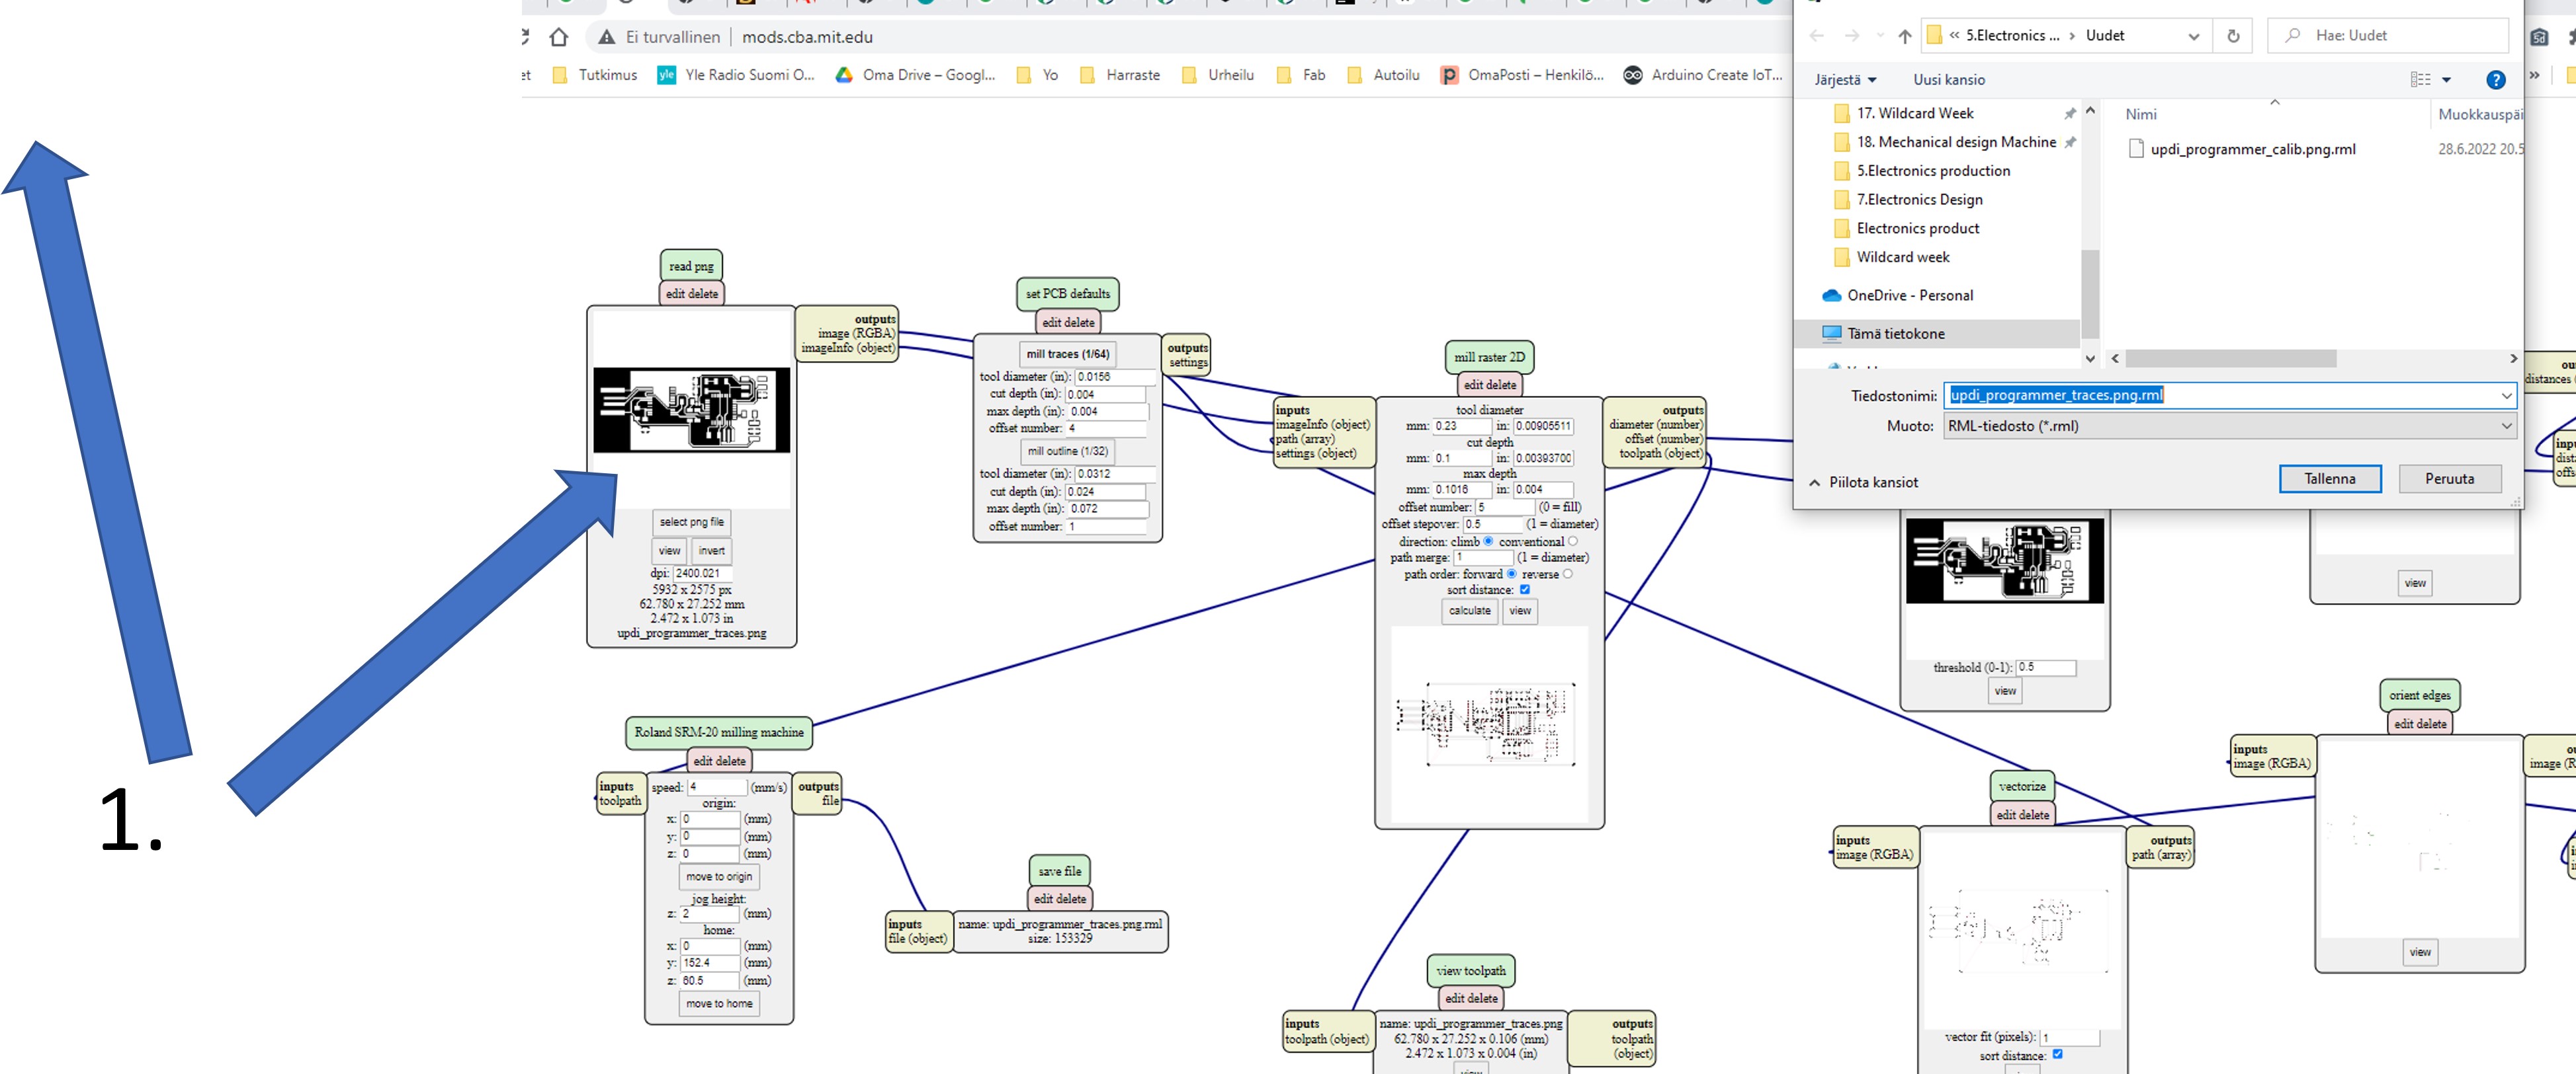Click the view toolpath module title
Image resolution: width=2576 pixels, height=1074 pixels.
pos(1470,970)
